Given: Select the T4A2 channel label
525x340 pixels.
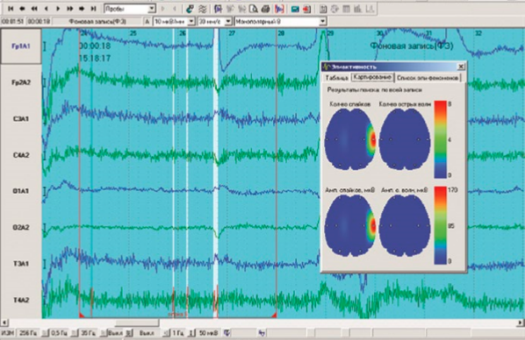Looking at the screenshot, I should [x=21, y=300].
